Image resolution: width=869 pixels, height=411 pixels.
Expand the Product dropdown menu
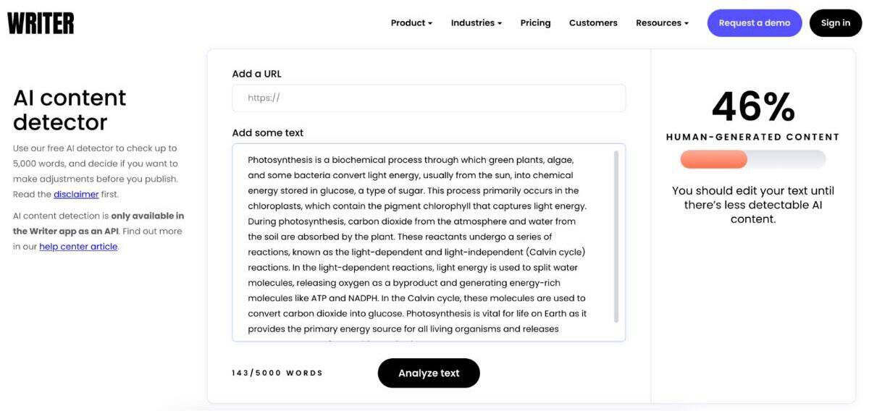pyautogui.click(x=411, y=23)
